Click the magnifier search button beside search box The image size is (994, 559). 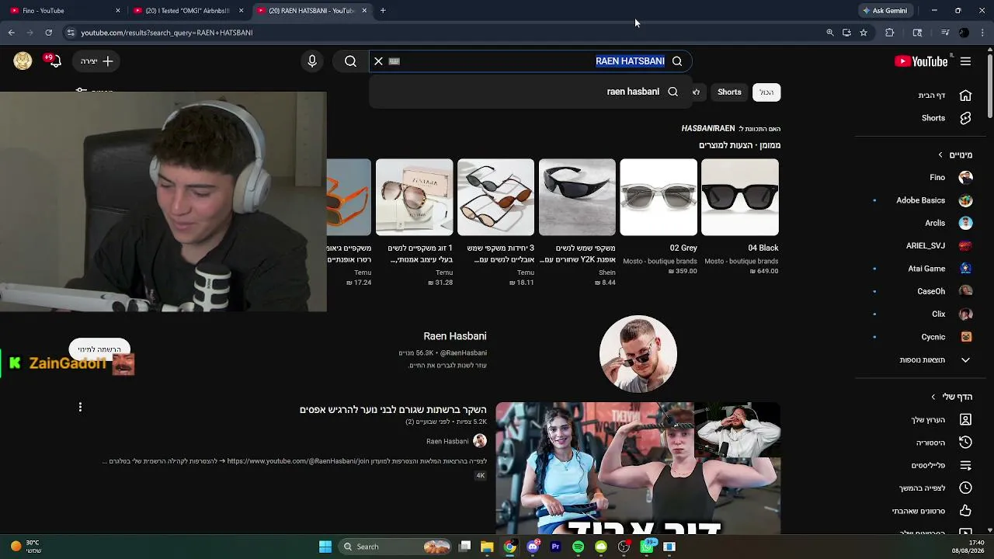pyautogui.click(x=350, y=61)
